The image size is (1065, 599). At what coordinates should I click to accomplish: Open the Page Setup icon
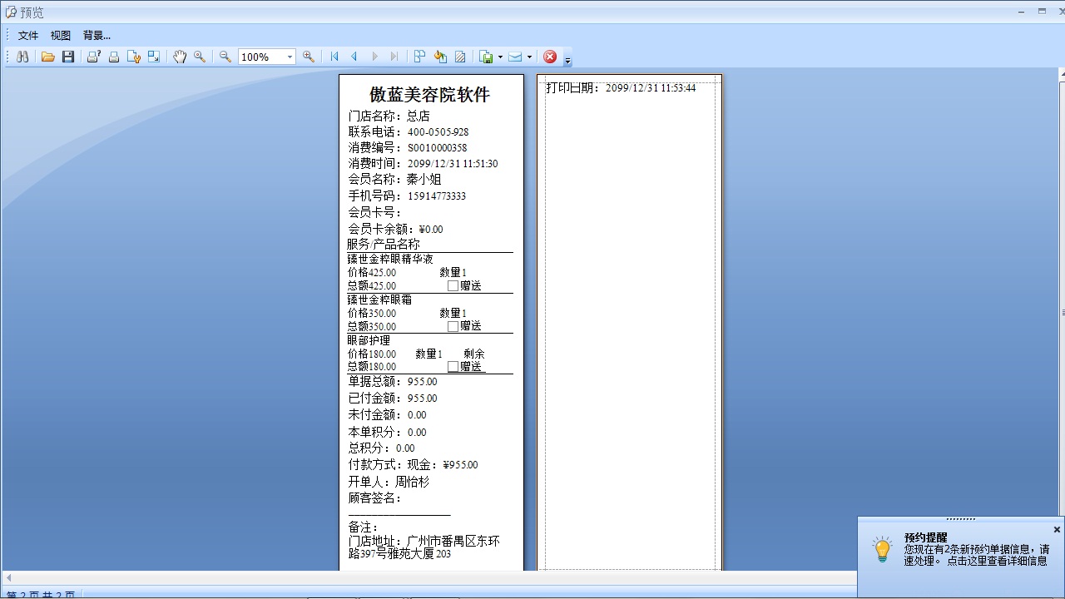tap(134, 57)
